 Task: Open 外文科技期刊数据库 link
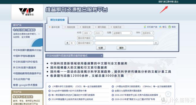coord(24,68)
